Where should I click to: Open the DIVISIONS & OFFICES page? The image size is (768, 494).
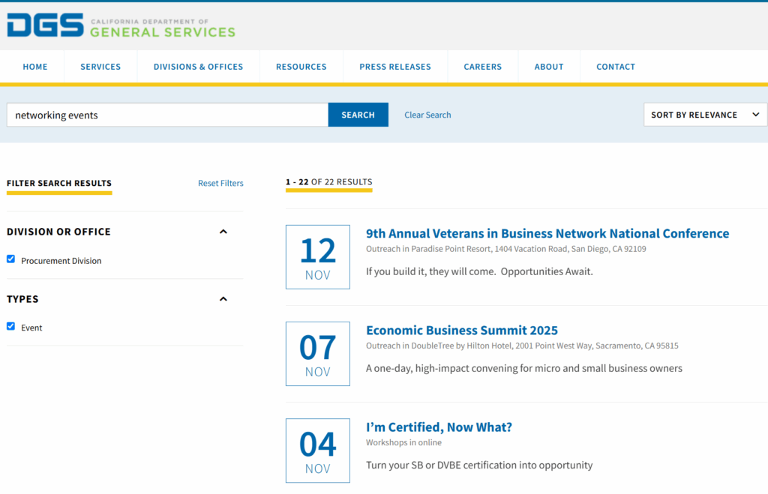tap(198, 66)
